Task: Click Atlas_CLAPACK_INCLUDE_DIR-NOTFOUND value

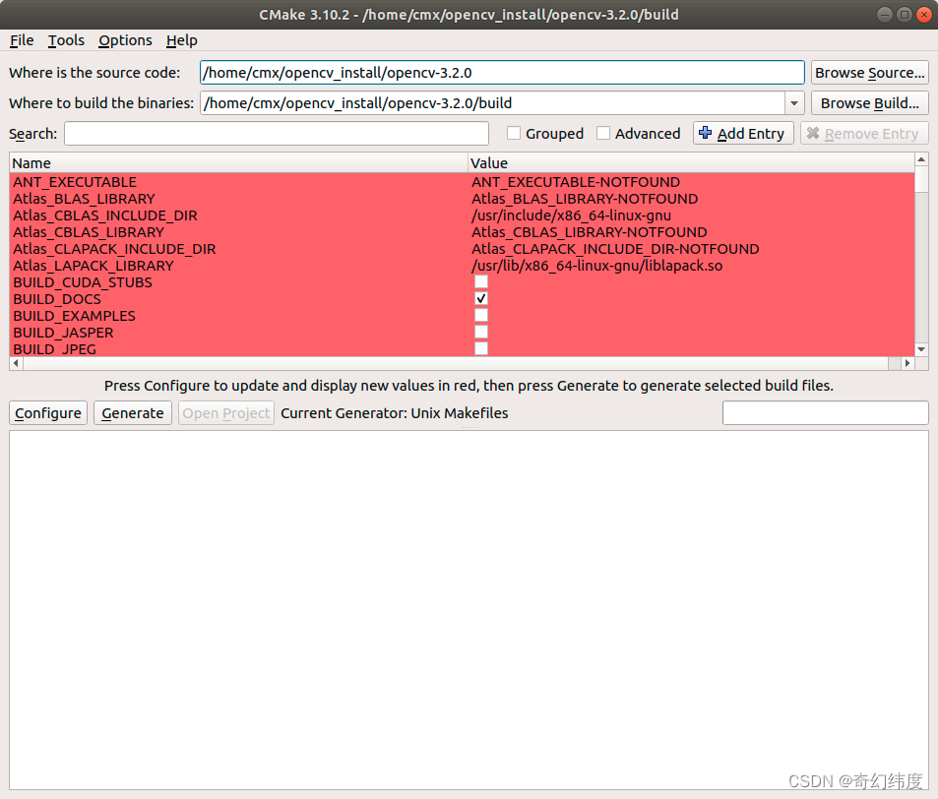Action: (615, 249)
